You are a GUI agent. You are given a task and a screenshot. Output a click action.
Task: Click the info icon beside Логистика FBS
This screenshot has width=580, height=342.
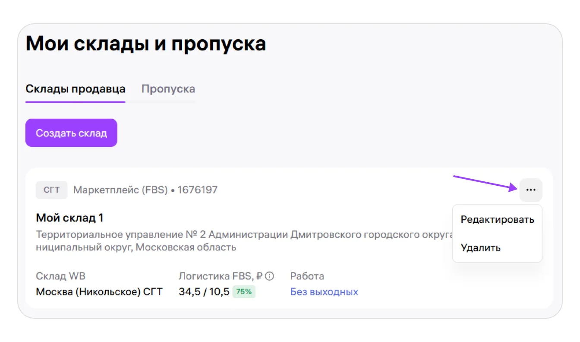coord(270,276)
